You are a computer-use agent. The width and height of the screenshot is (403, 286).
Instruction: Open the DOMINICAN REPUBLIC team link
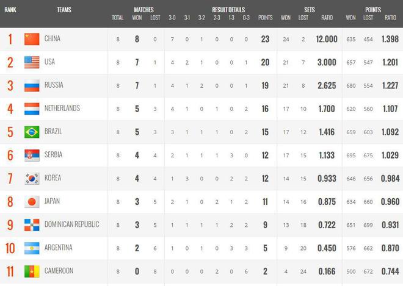[71, 224]
